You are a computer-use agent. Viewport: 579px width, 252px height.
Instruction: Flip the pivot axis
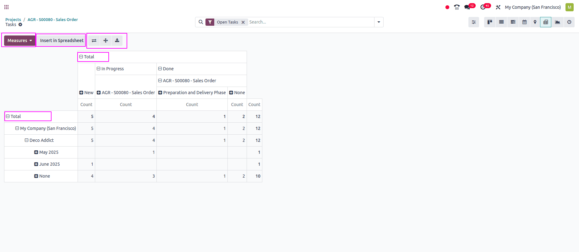[x=94, y=40]
